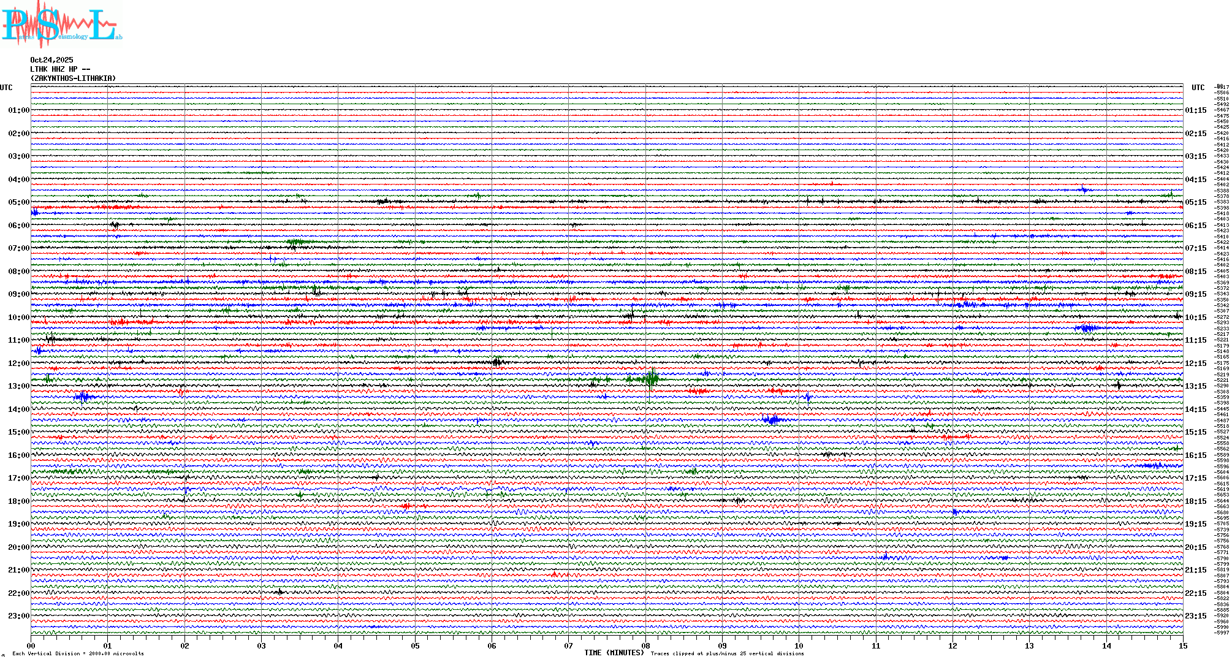Click minute 00 on the bottom axis
Screen dimensions: 1232x662
point(31,645)
